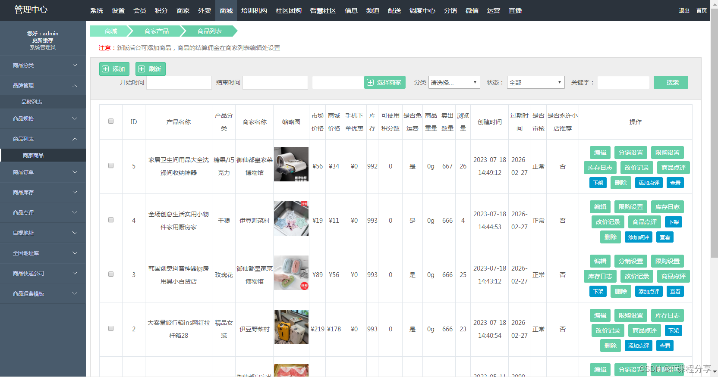Click the 退出 logout link
Image resolution: width=718 pixels, height=377 pixels.
[x=684, y=11]
